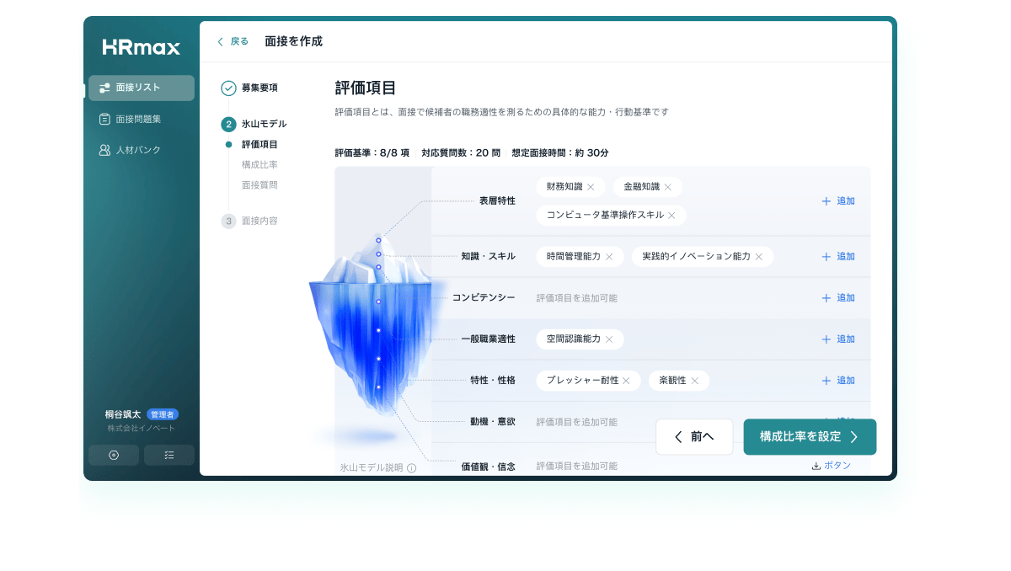Open 面接リスト in the sidebar

tap(141, 88)
